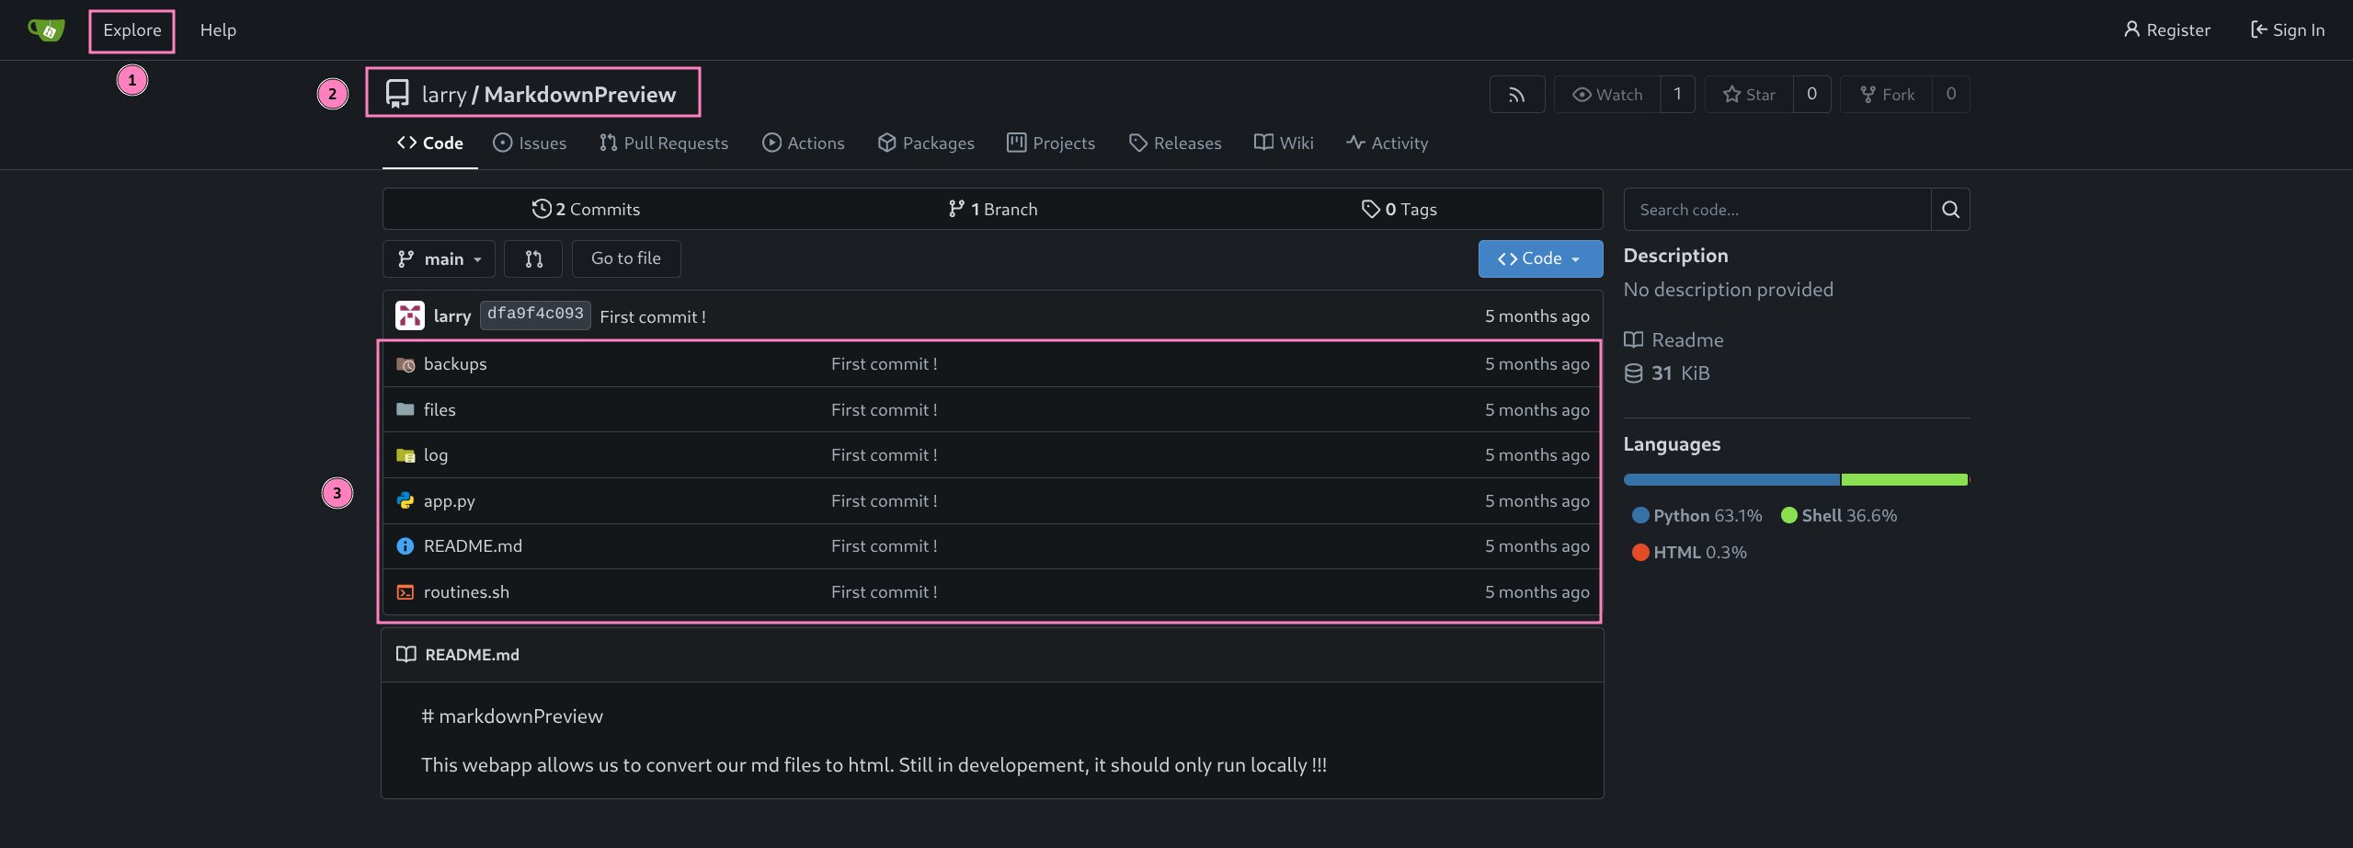Open the backups folder
Image resolution: width=2353 pixels, height=848 pixels.
click(455, 364)
